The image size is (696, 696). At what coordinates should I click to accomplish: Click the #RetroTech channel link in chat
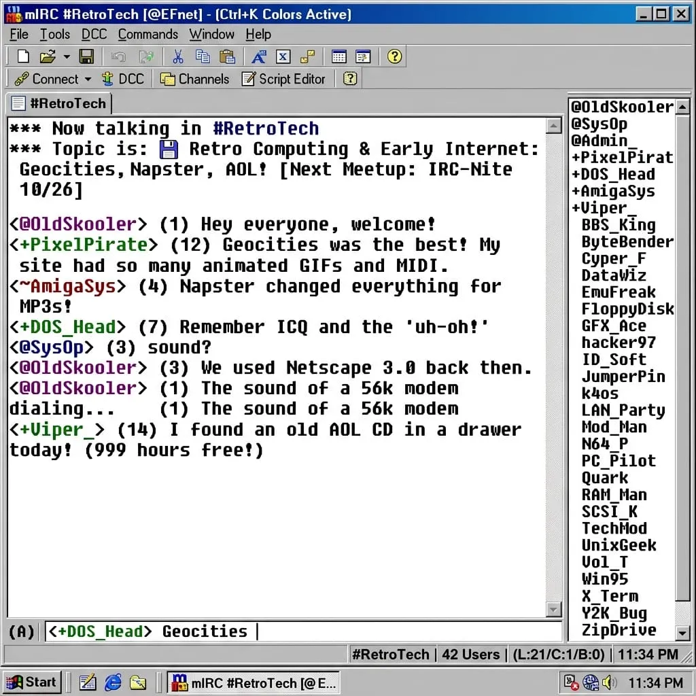pyautogui.click(x=266, y=128)
